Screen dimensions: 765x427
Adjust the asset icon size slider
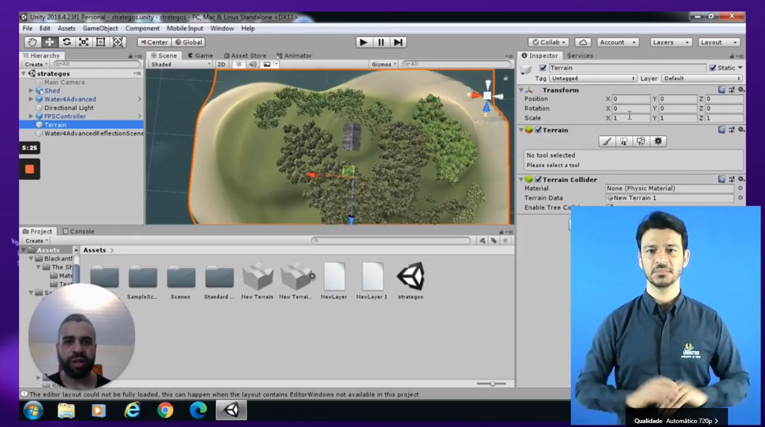click(x=492, y=383)
